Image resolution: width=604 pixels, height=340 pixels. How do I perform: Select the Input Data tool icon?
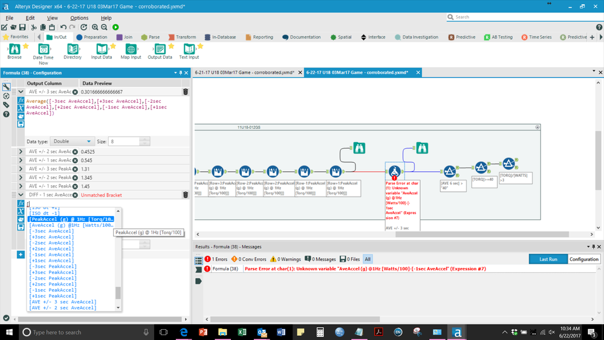point(102,49)
